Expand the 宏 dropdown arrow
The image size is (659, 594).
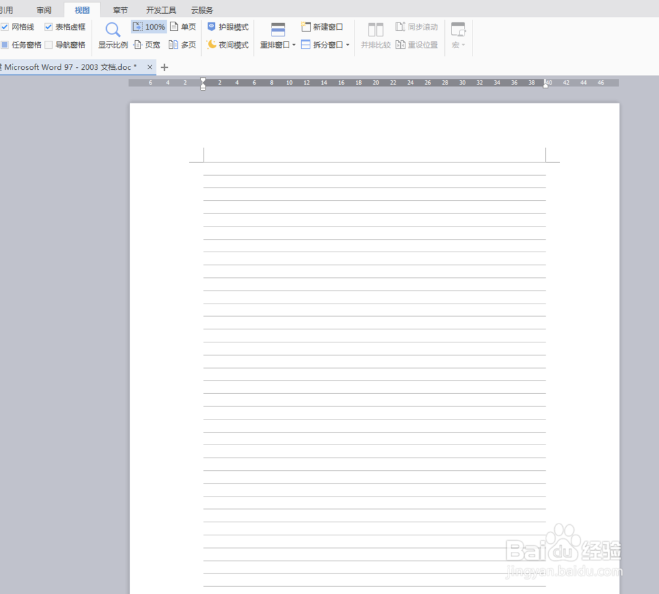(x=463, y=45)
